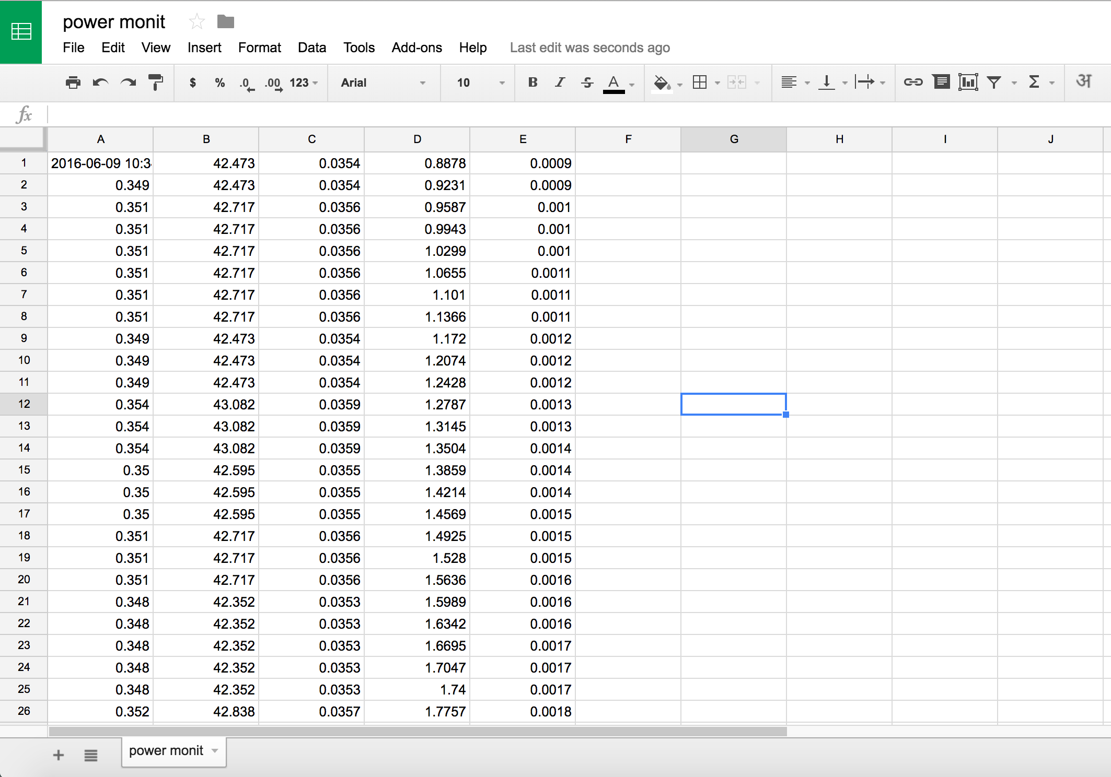1111x777 pixels.
Task: Open the Format menu
Action: [x=259, y=48]
